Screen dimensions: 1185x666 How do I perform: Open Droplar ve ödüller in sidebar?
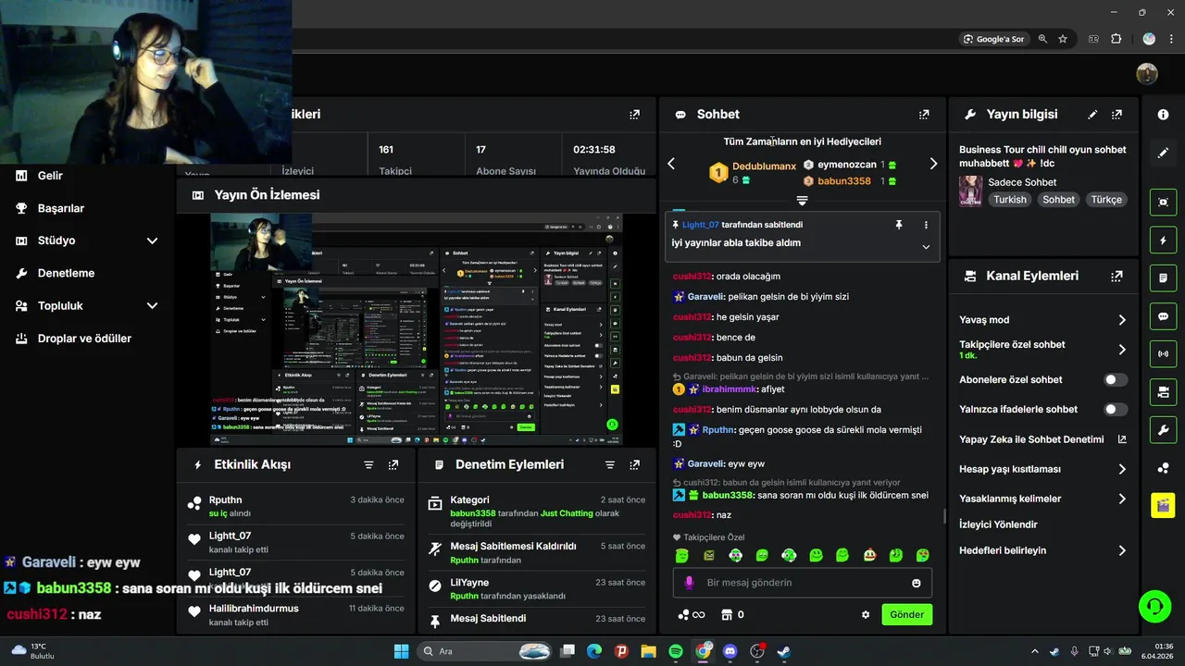(85, 339)
